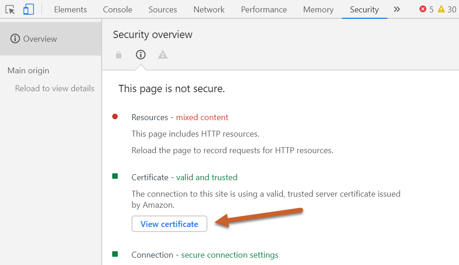Click the yellow warning count icon
The height and width of the screenshot is (265, 459).
441,9
